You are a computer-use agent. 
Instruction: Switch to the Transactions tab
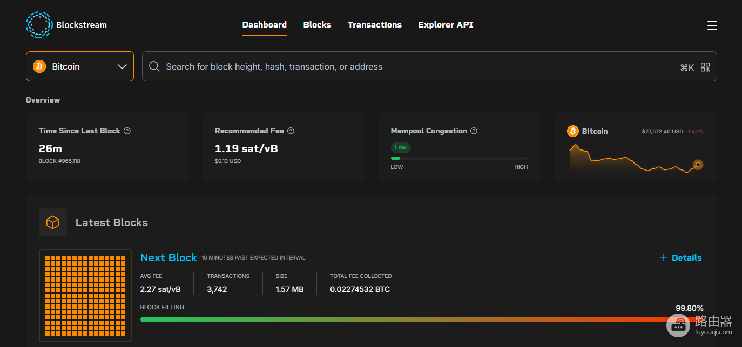(375, 25)
